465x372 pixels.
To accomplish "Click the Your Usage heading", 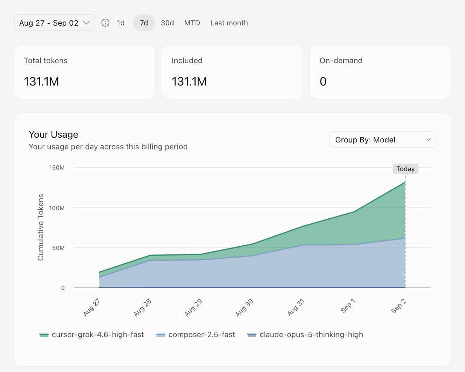I will point(53,135).
